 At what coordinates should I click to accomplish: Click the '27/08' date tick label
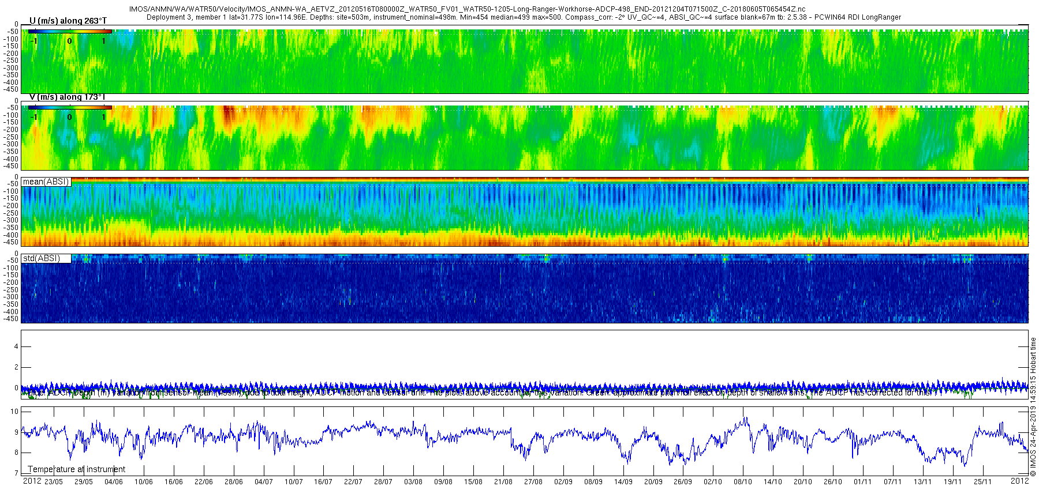(533, 482)
